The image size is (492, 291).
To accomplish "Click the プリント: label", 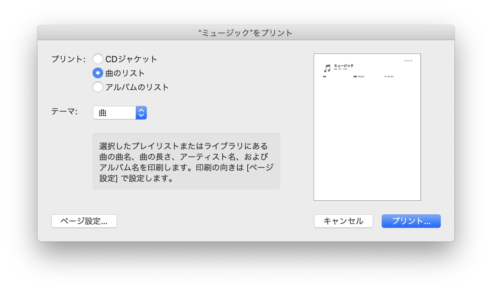I will (x=68, y=59).
